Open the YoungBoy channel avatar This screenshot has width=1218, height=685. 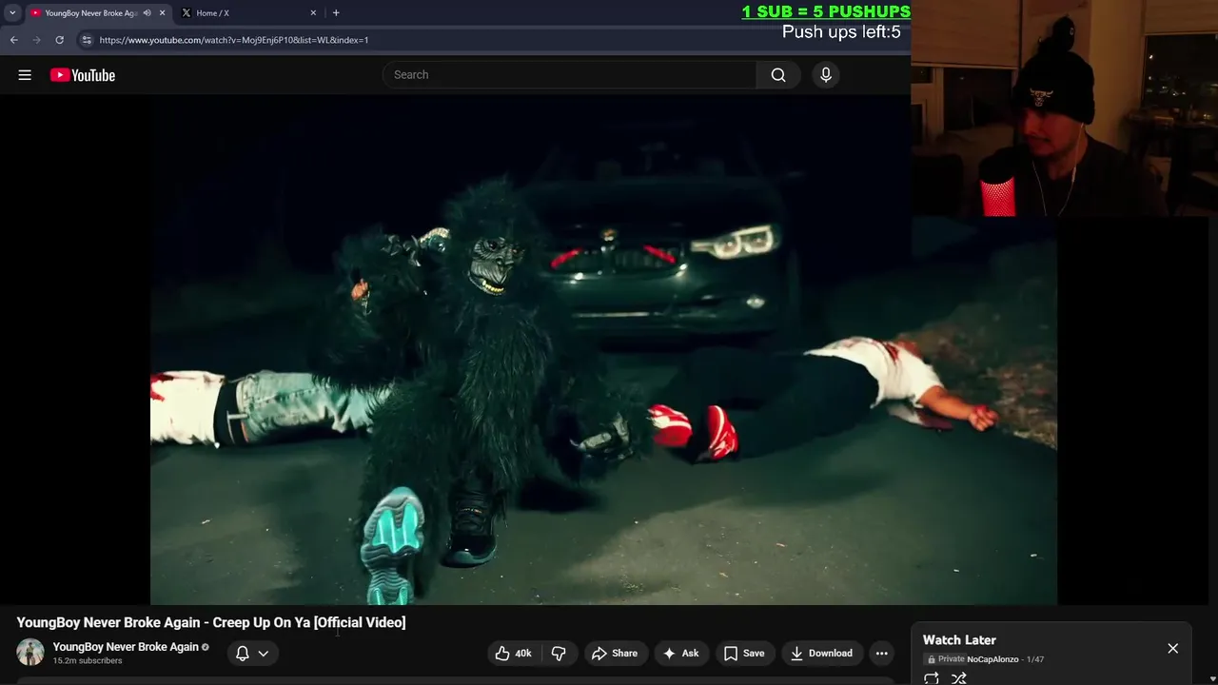point(30,653)
